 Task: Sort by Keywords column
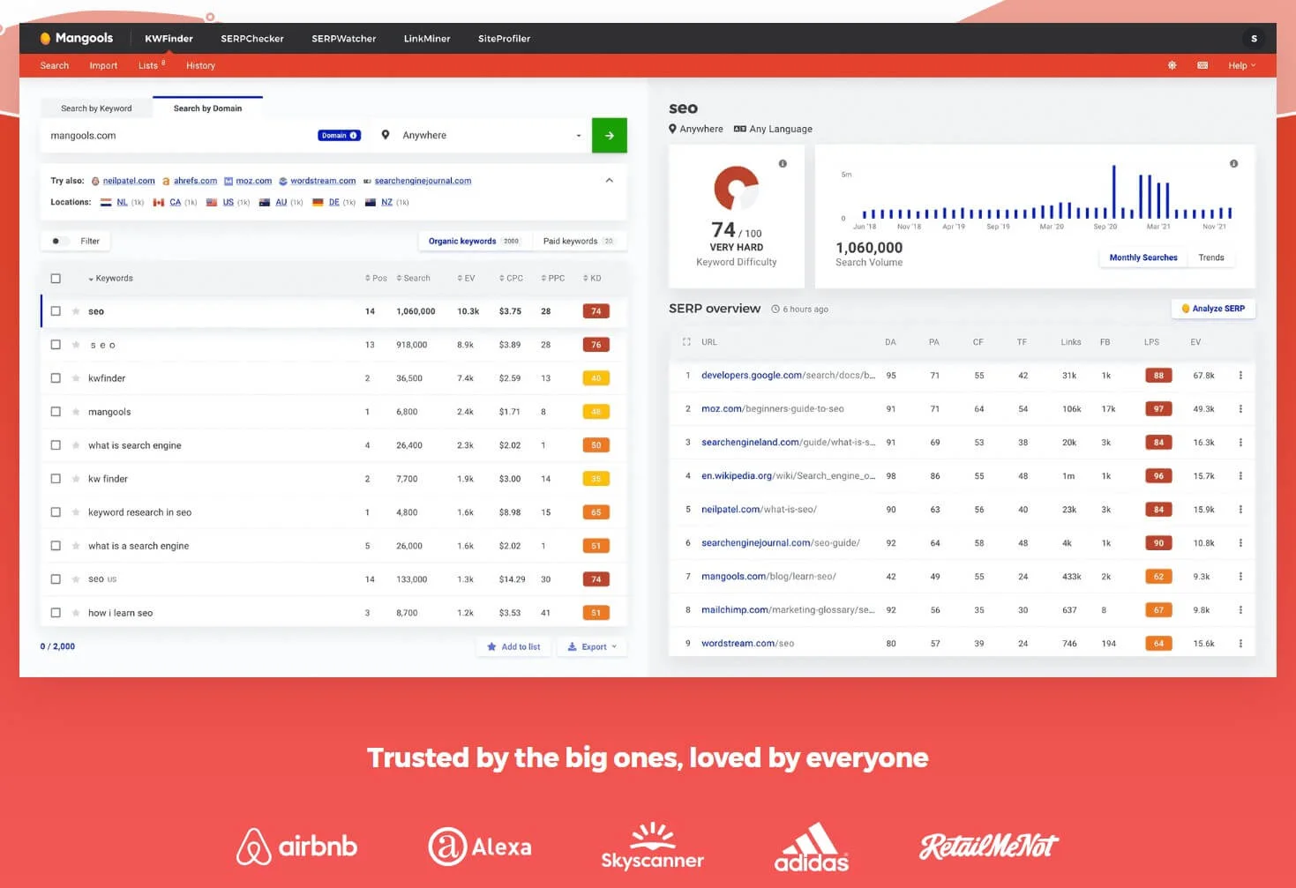(110, 279)
